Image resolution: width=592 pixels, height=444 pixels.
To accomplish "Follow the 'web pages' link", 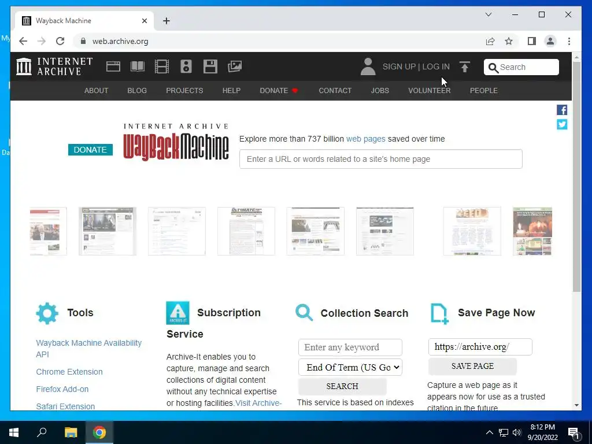I will [x=366, y=139].
